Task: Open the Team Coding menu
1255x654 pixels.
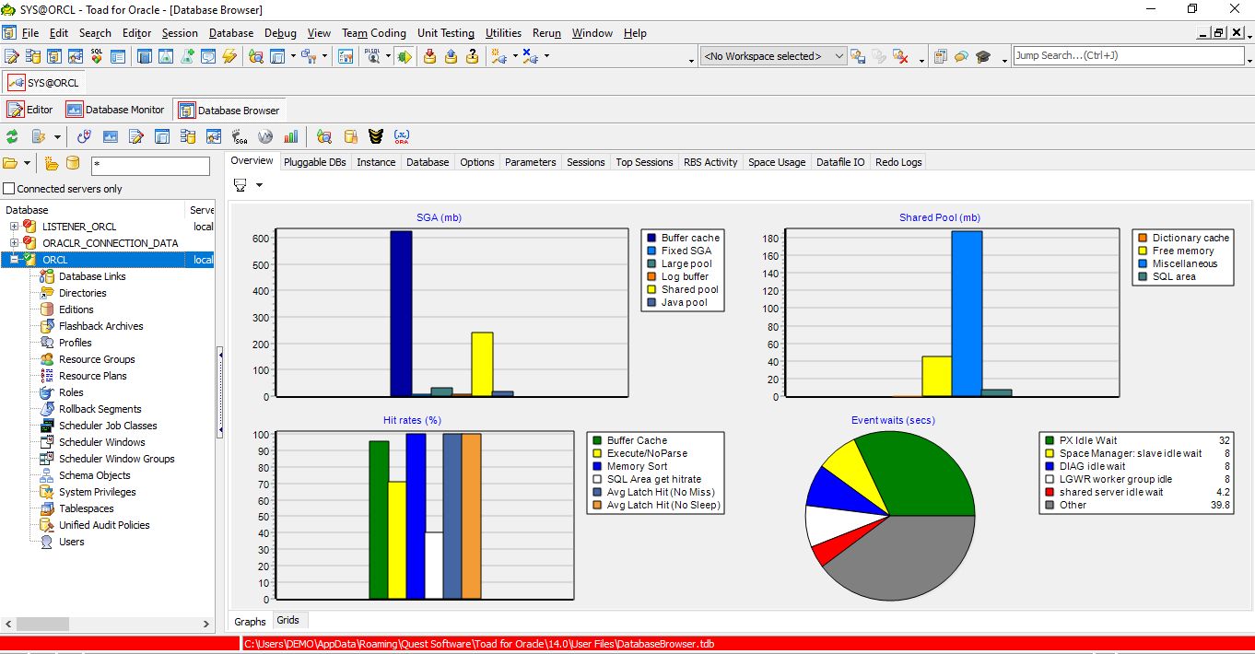Action: tap(374, 32)
